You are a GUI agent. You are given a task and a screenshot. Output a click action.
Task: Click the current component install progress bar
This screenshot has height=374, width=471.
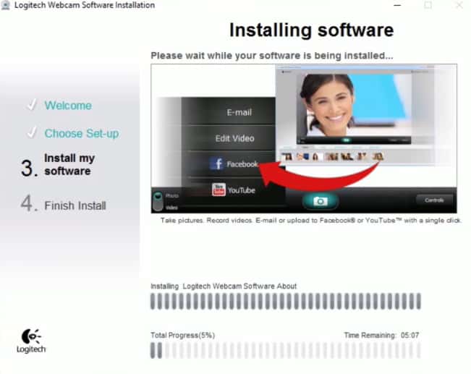[x=285, y=301]
